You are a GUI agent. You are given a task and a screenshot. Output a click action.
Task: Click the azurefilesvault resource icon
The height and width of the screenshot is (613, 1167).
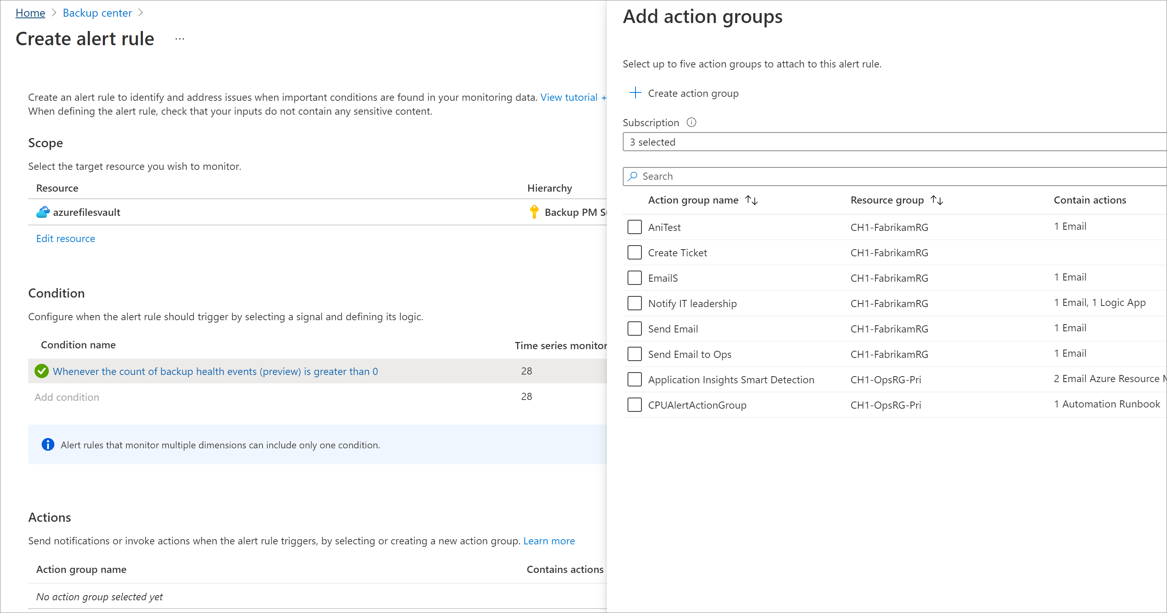(x=42, y=212)
